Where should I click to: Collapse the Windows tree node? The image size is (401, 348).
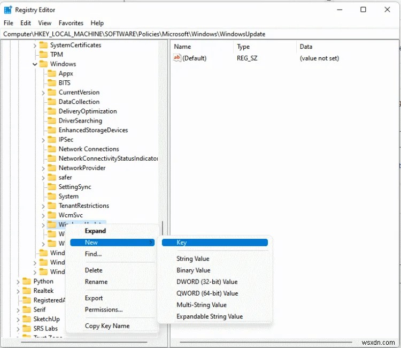point(35,64)
